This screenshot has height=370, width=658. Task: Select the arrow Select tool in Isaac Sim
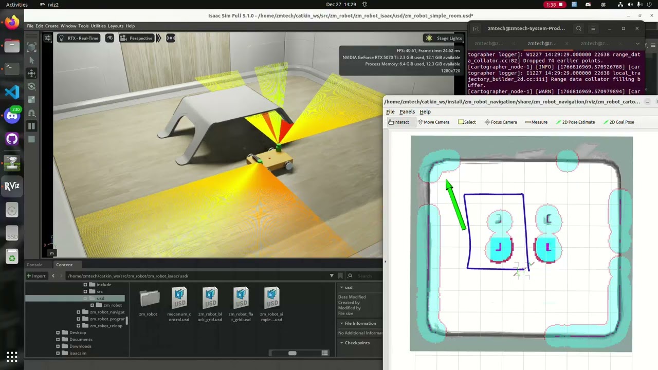[31, 60]
